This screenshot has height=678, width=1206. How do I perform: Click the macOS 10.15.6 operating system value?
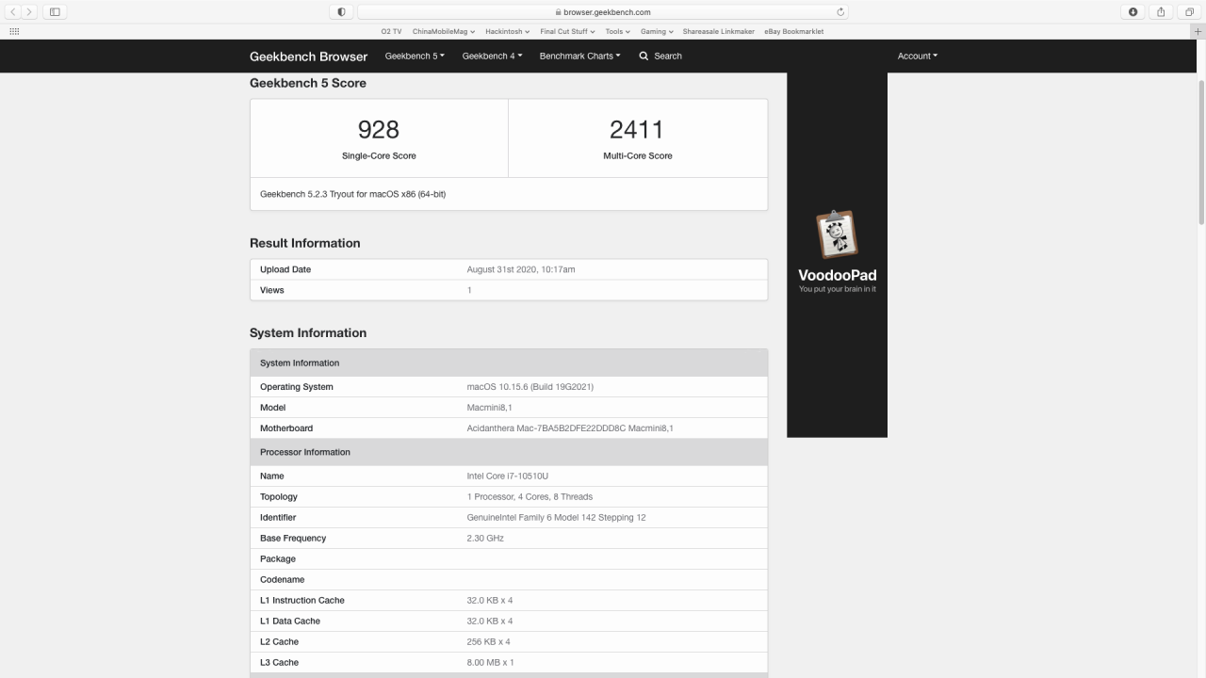(530, 387)
